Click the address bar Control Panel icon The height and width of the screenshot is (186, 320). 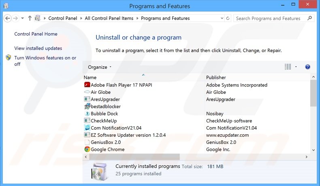pos(38,18)
